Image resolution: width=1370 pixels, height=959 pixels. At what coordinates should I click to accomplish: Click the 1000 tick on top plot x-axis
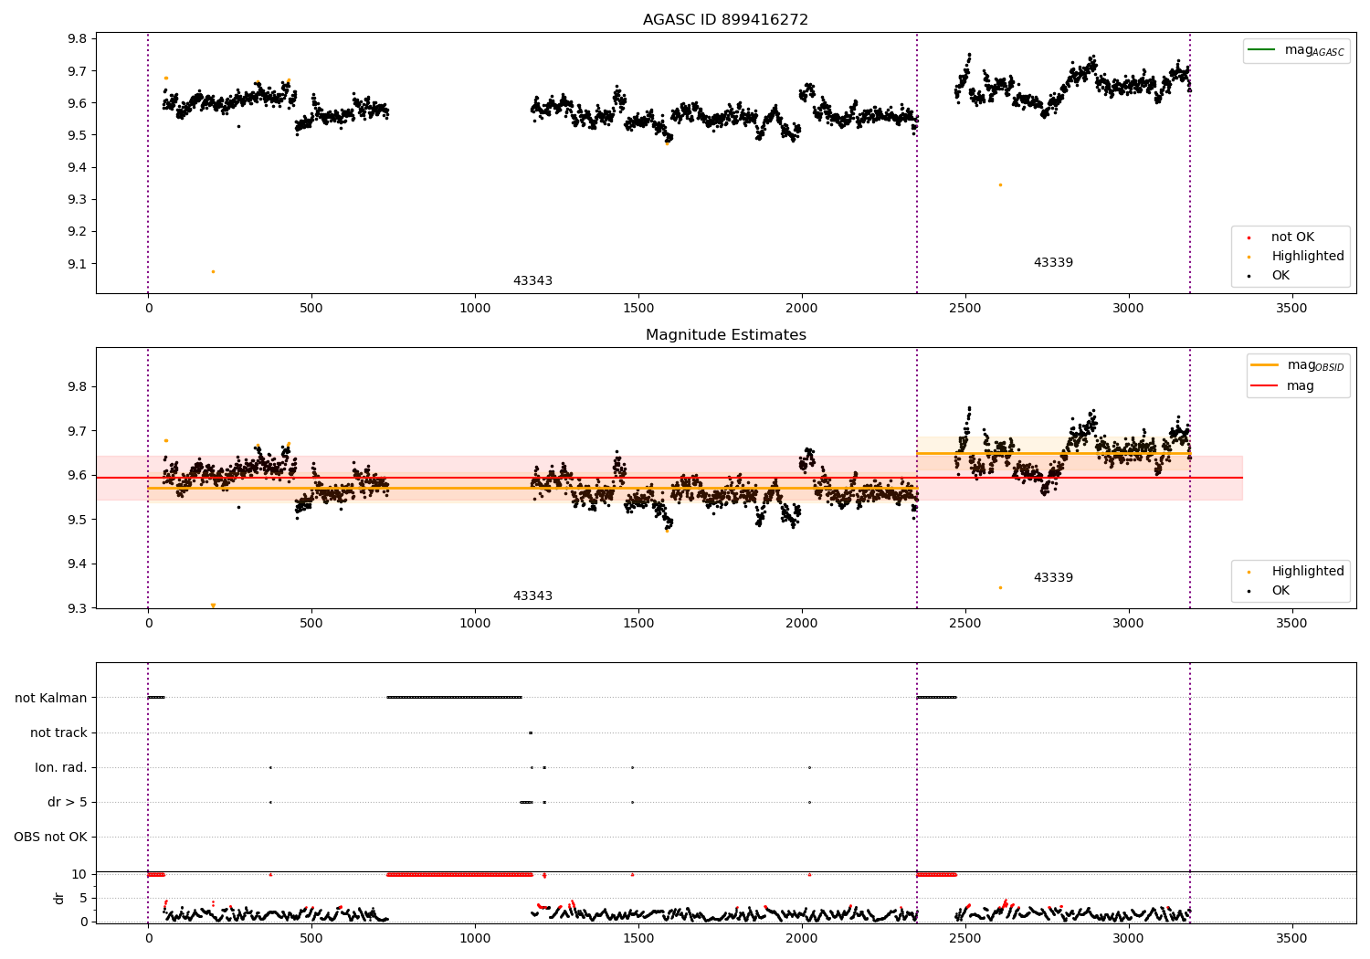click(475, 309)
